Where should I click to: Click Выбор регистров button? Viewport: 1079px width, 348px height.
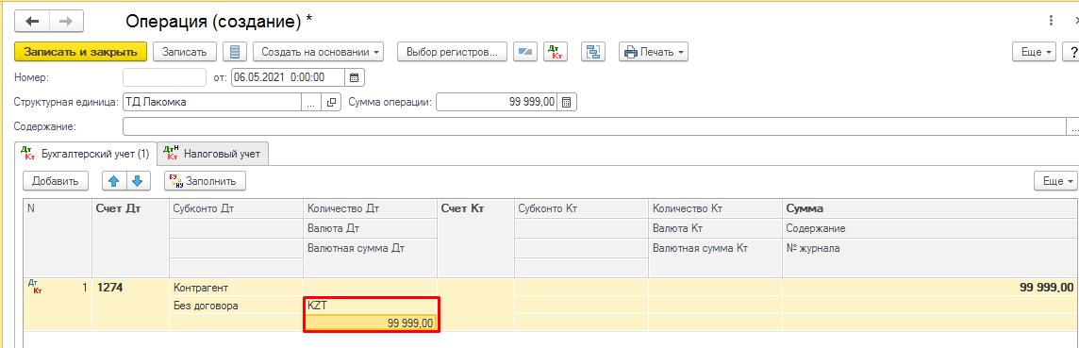(x=452, y=52)
